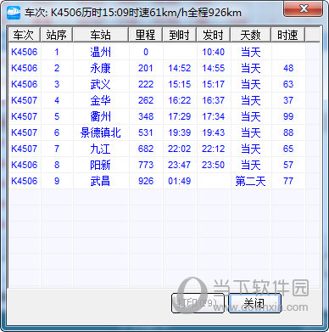329x332 pixels.
Task: Click arrival time 01:49 at 武昌
Action: pyautogui.click(x=180, y=181)
